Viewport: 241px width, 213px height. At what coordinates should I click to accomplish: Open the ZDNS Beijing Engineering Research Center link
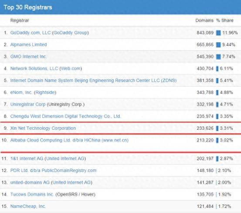93,81
